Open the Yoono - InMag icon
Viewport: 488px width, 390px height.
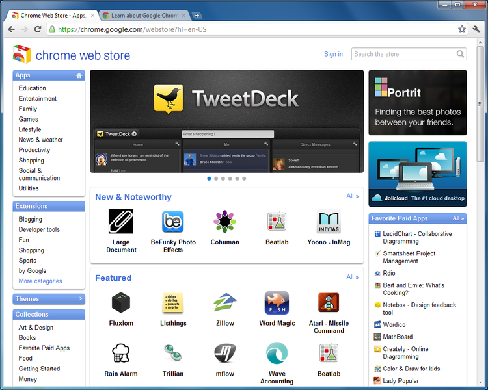[329, 222]
